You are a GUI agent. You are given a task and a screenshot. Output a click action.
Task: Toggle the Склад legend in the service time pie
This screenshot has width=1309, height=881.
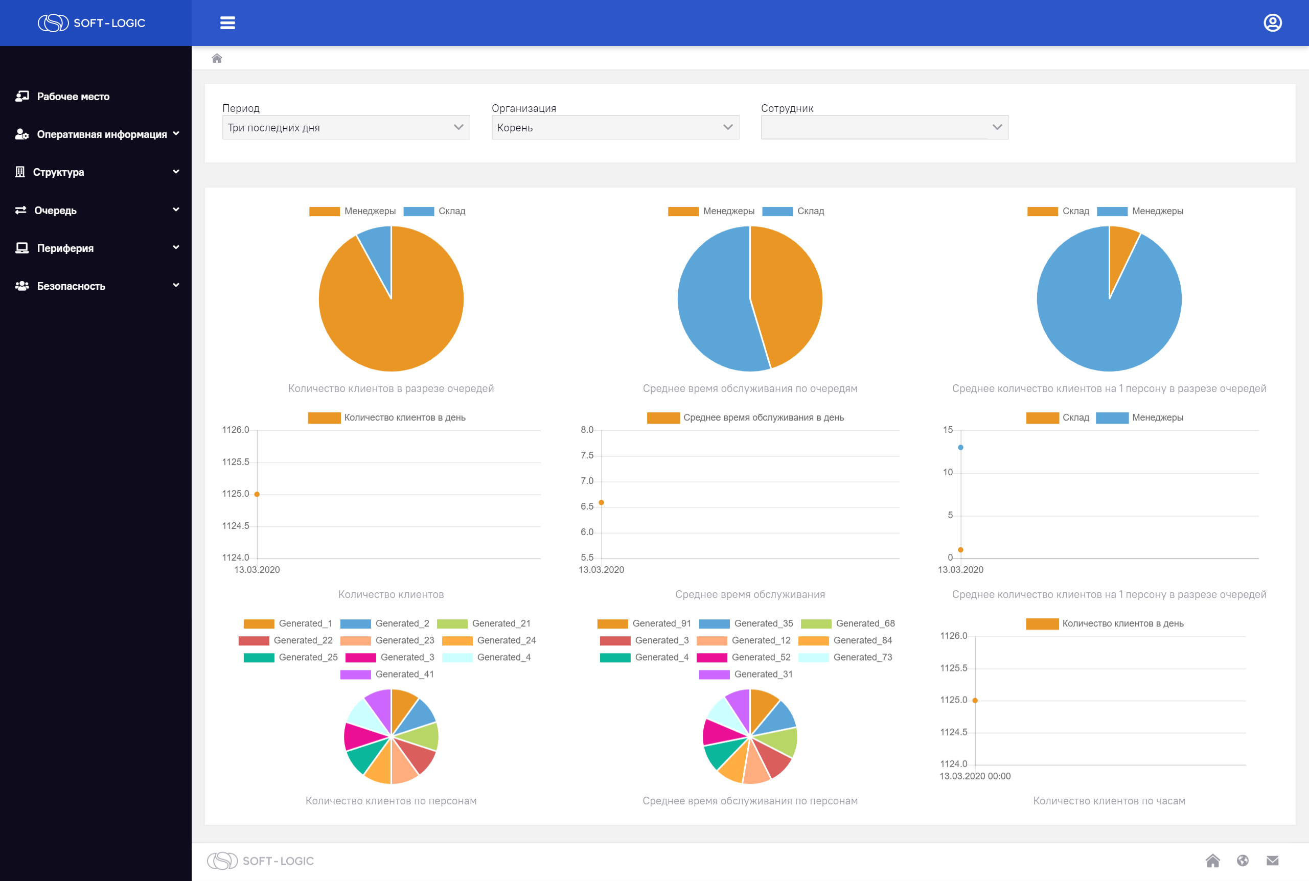click(793, 211)
